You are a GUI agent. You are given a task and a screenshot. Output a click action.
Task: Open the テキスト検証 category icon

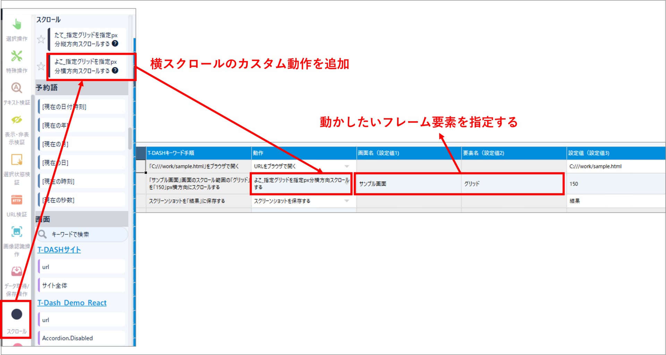coord(17,88)
